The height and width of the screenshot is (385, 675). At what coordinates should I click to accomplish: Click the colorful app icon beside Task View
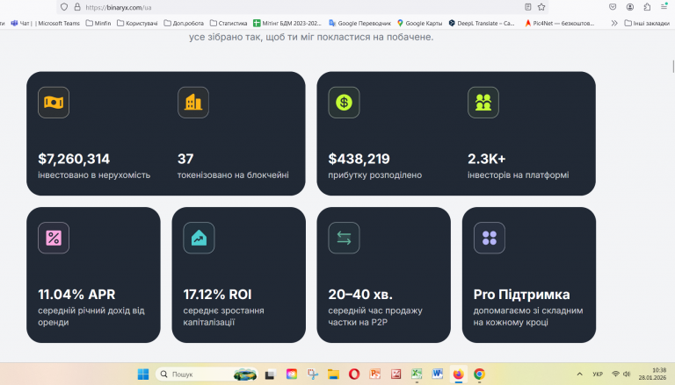tap(292, 374)
